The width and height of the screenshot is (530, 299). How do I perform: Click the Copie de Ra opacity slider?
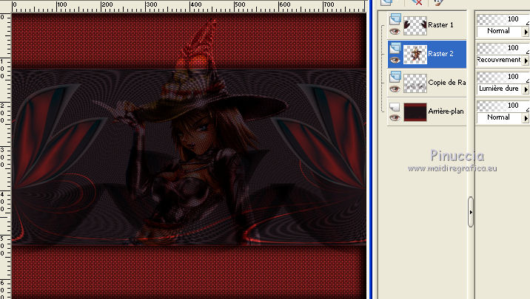pyautogui.click(x=503, y=77)
